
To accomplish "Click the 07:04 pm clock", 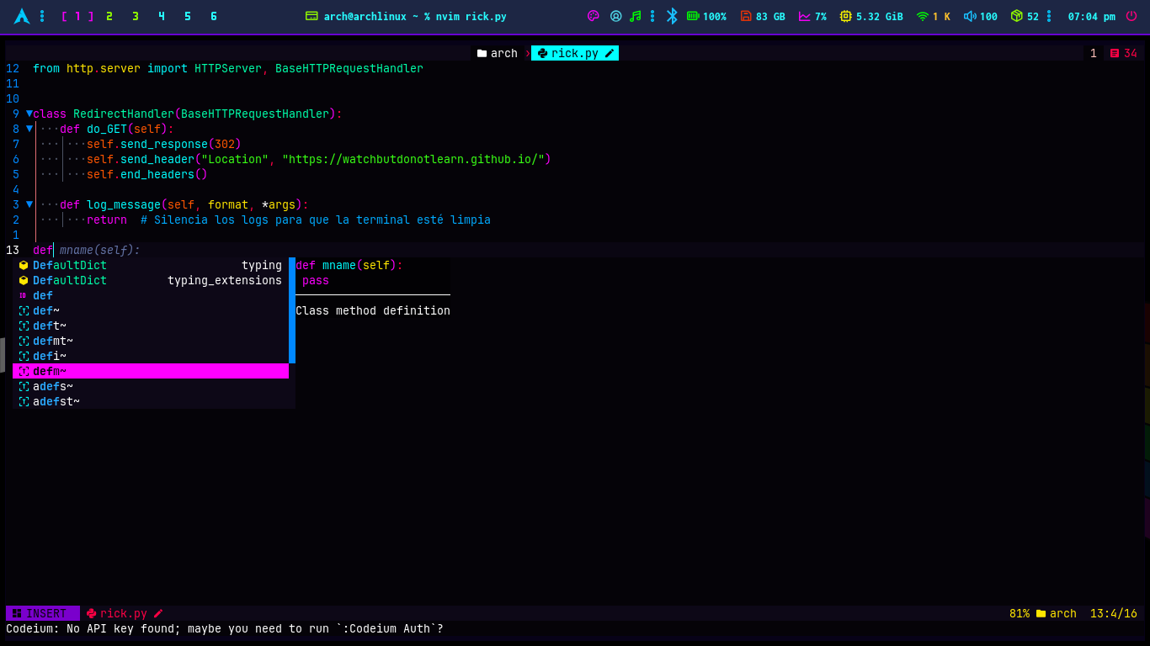I will 1092,16.
